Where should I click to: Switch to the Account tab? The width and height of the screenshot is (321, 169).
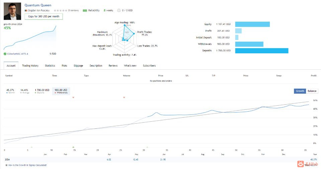coord(11,66)
